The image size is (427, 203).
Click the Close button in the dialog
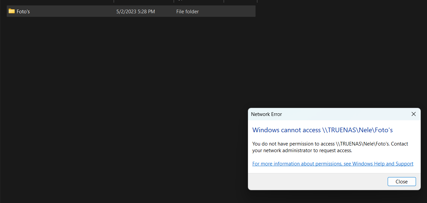coord(402,182)
